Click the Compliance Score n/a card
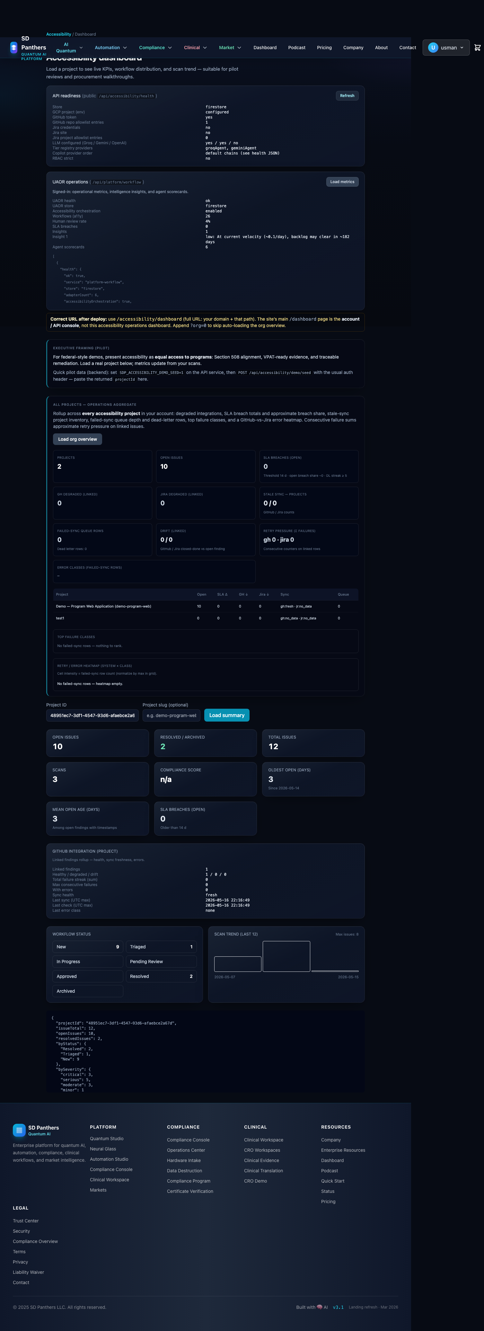 pyautogui.click(x=206, y=779)
